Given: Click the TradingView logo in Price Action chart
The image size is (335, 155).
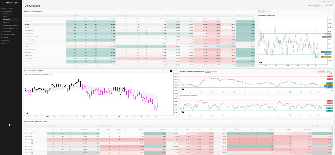Looking at the screenshot, I should click(x=27, y=113).
